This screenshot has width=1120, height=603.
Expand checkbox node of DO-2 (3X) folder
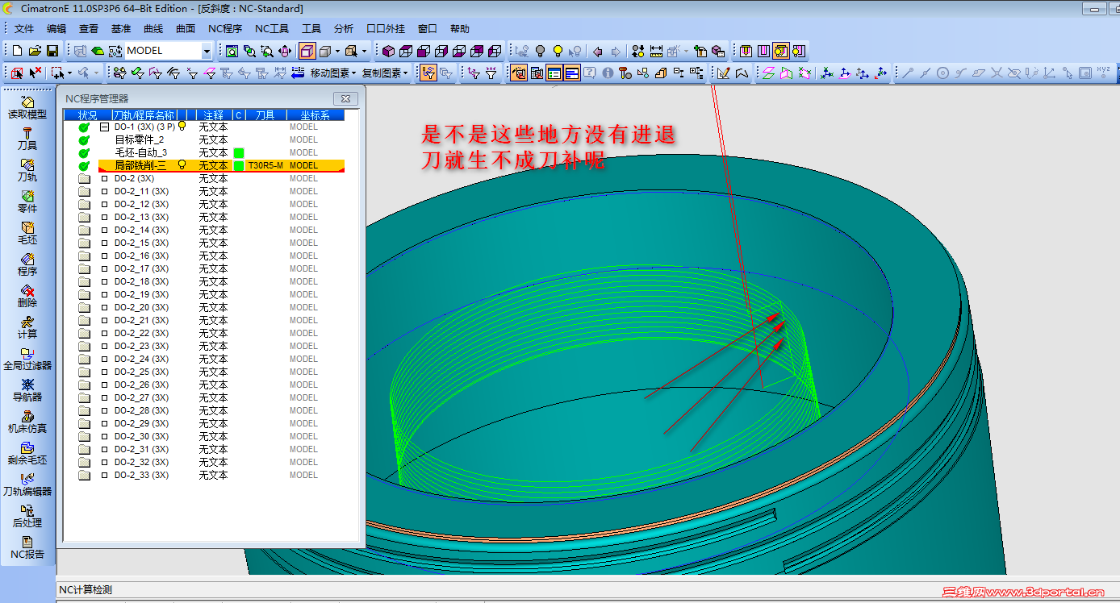(104, 178)
